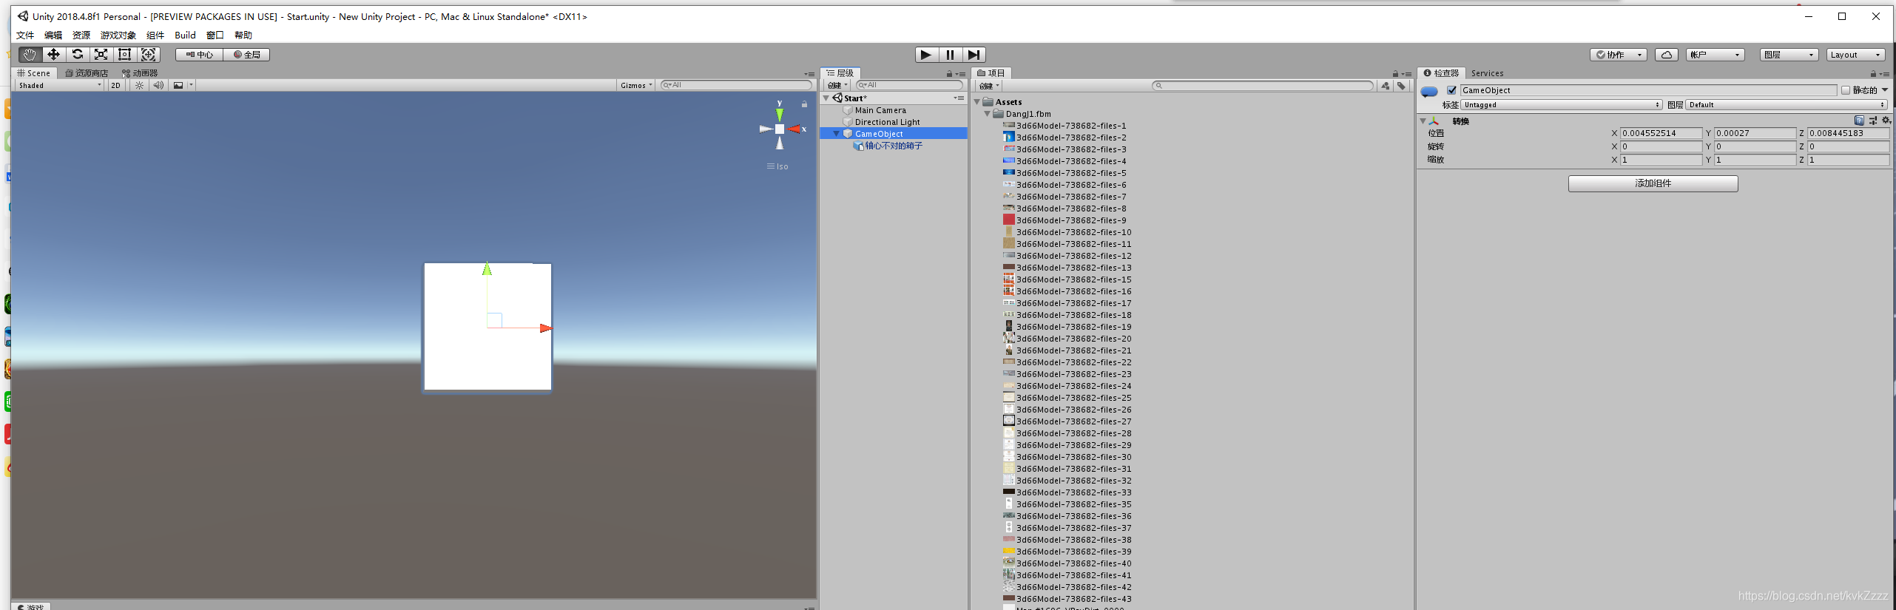The image size is (1896, 610).
Task: Select the Rect transform tool
Action: pyautogui.click(x=124, y=55)
